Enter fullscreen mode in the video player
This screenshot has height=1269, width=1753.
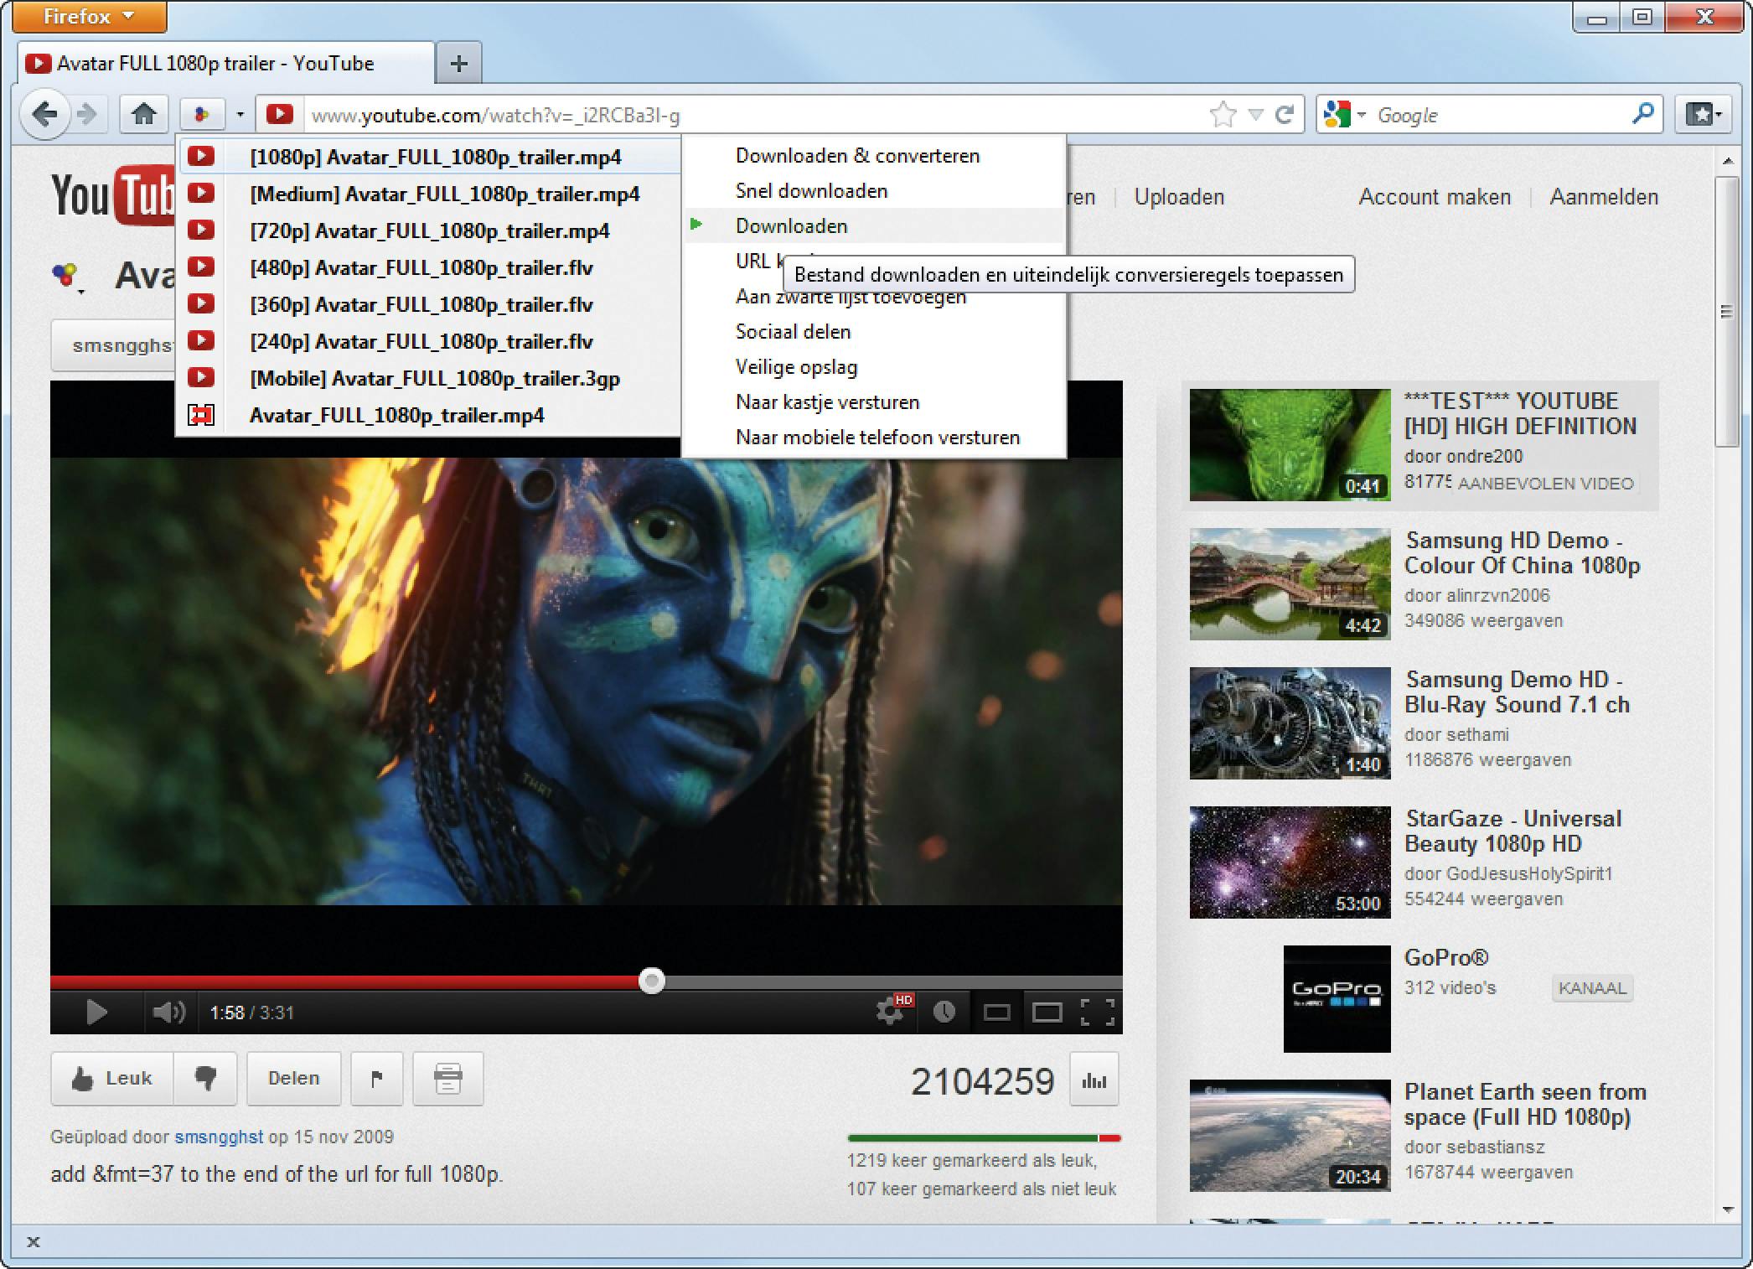pyautogui.click(x=1097, y=1012)
